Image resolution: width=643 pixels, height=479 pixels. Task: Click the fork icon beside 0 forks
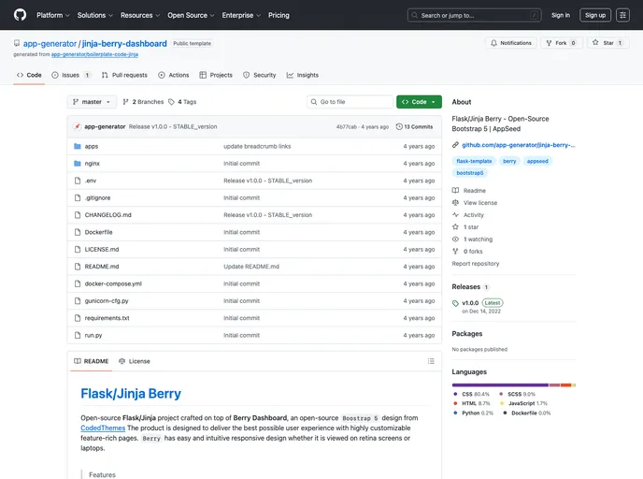455,252
